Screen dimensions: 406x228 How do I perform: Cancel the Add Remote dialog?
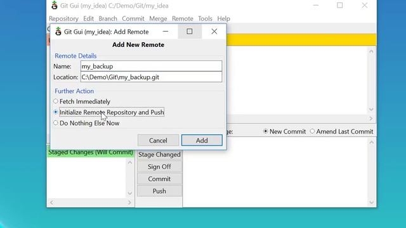[x=158, y=141]
